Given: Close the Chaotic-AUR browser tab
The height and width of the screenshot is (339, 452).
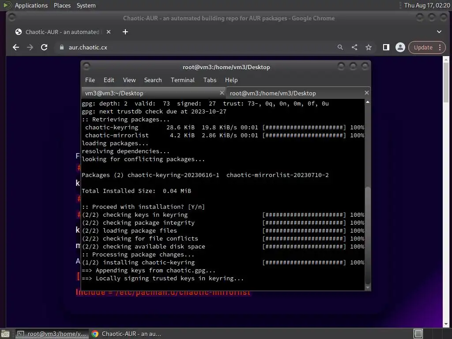Looking at the screenshot, I should (x=109, y=32).
